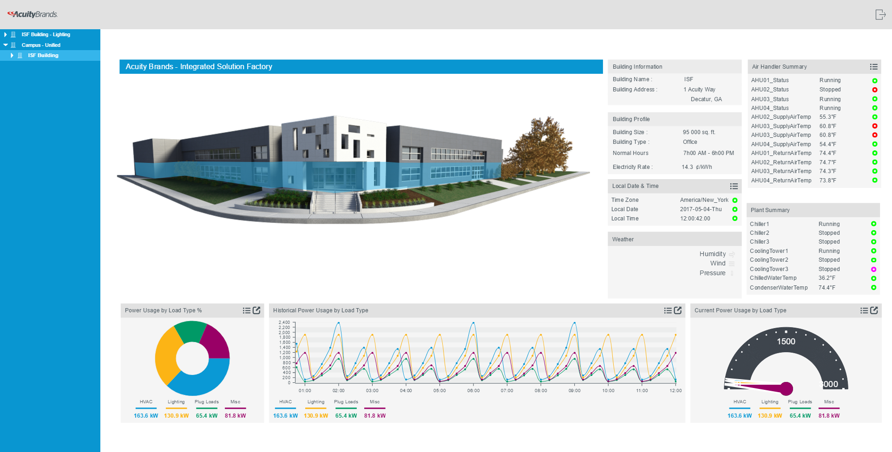Open list view for Power Usage by Load Type %
892x452 pixels.
pyautogui.click(x=246, y=310)
